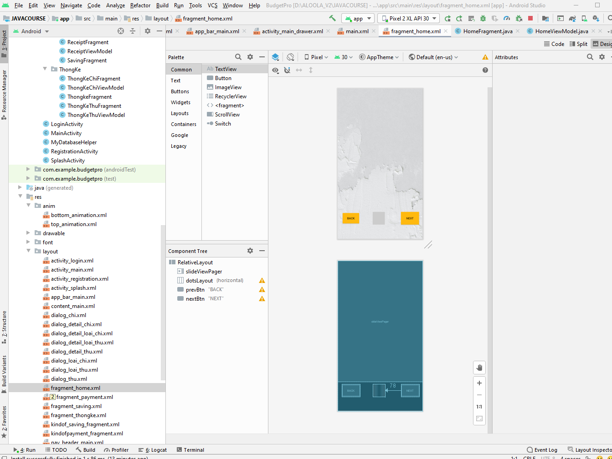This screenshot has width=612, height=459.
Task: Switch to the app_bar_main.xml tab
Action: pyautogui.click(x=217, y=31)
